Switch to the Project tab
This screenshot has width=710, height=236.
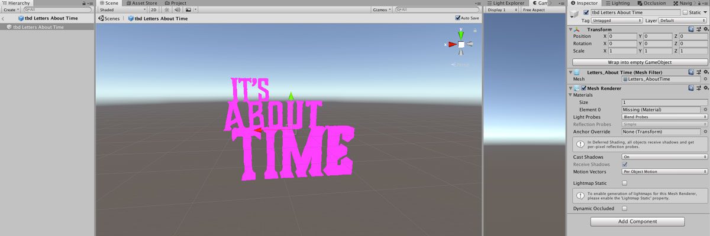(x=175, y=3)
